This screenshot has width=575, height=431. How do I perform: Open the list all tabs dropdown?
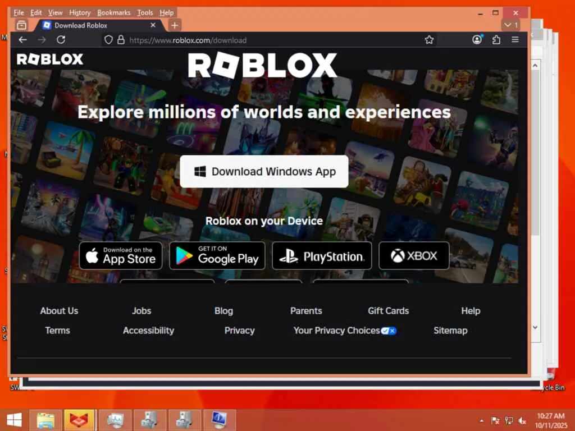click(511, 25)
